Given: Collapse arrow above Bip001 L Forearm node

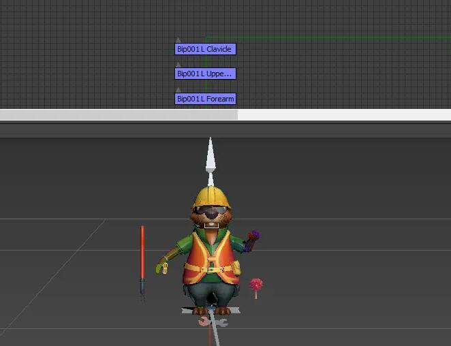Looking at the screenshot, I should pos(178,89).
